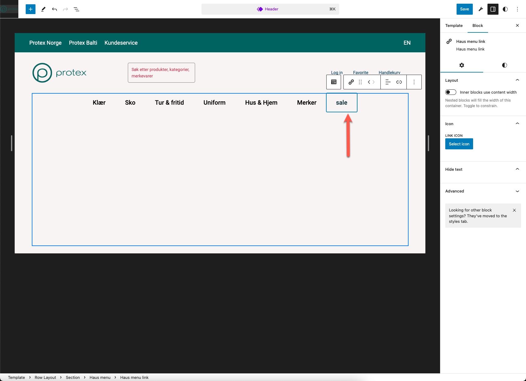Select parent Haus menu block icon
The image size is (526, 381).
[x=334, y=82]
